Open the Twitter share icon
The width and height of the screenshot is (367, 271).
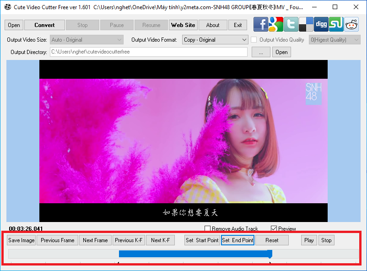click(x=291, y=24)
